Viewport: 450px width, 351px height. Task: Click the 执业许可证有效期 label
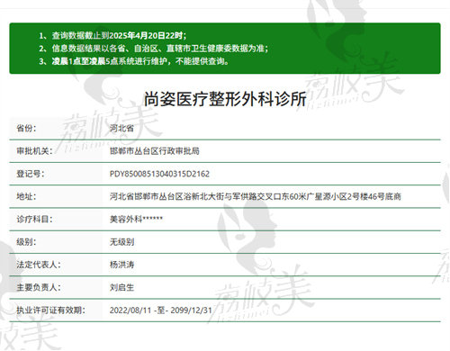(50, 310)
